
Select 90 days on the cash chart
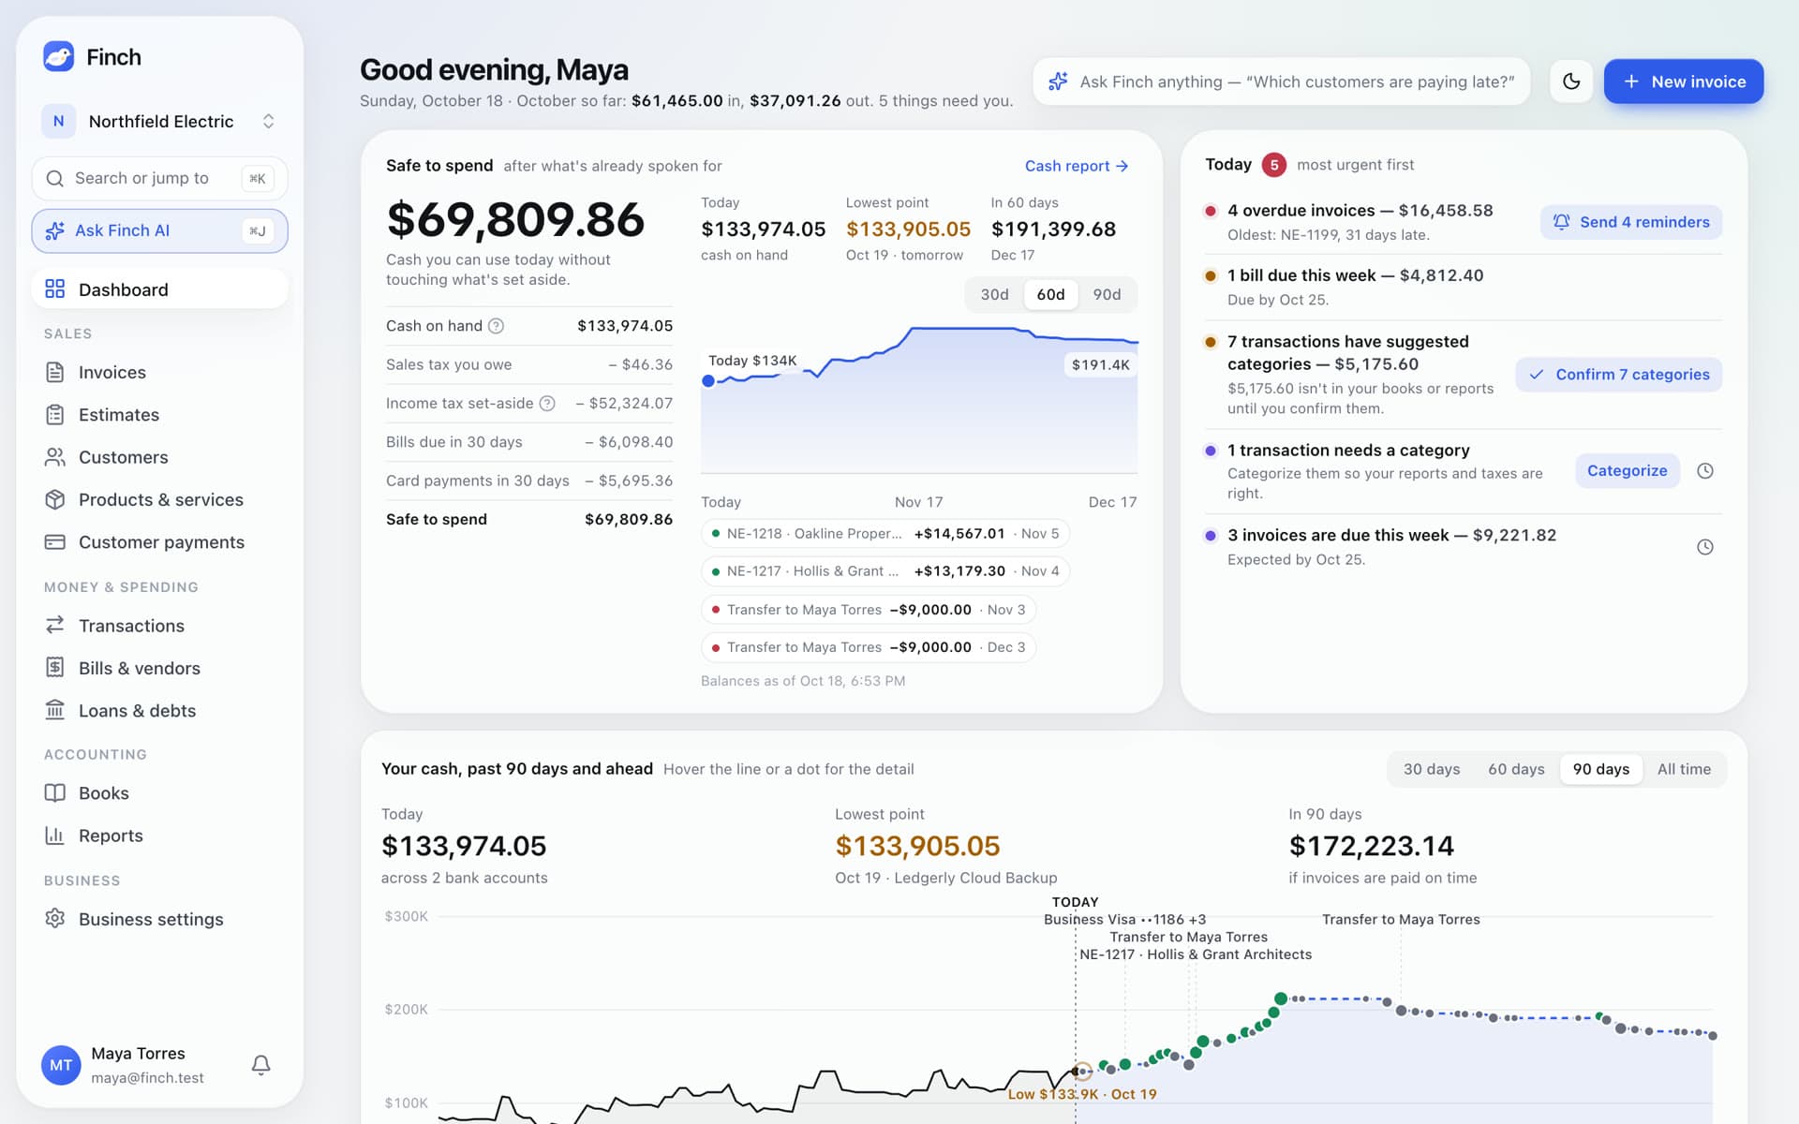1600,769
